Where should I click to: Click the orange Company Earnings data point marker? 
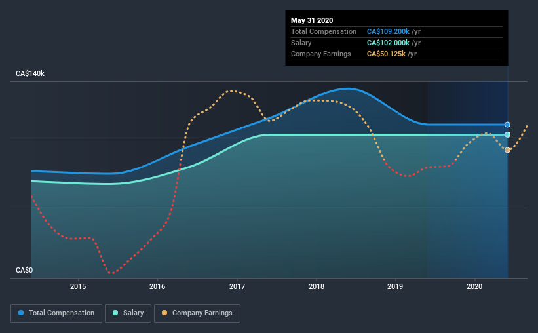[x=507, y=150]
